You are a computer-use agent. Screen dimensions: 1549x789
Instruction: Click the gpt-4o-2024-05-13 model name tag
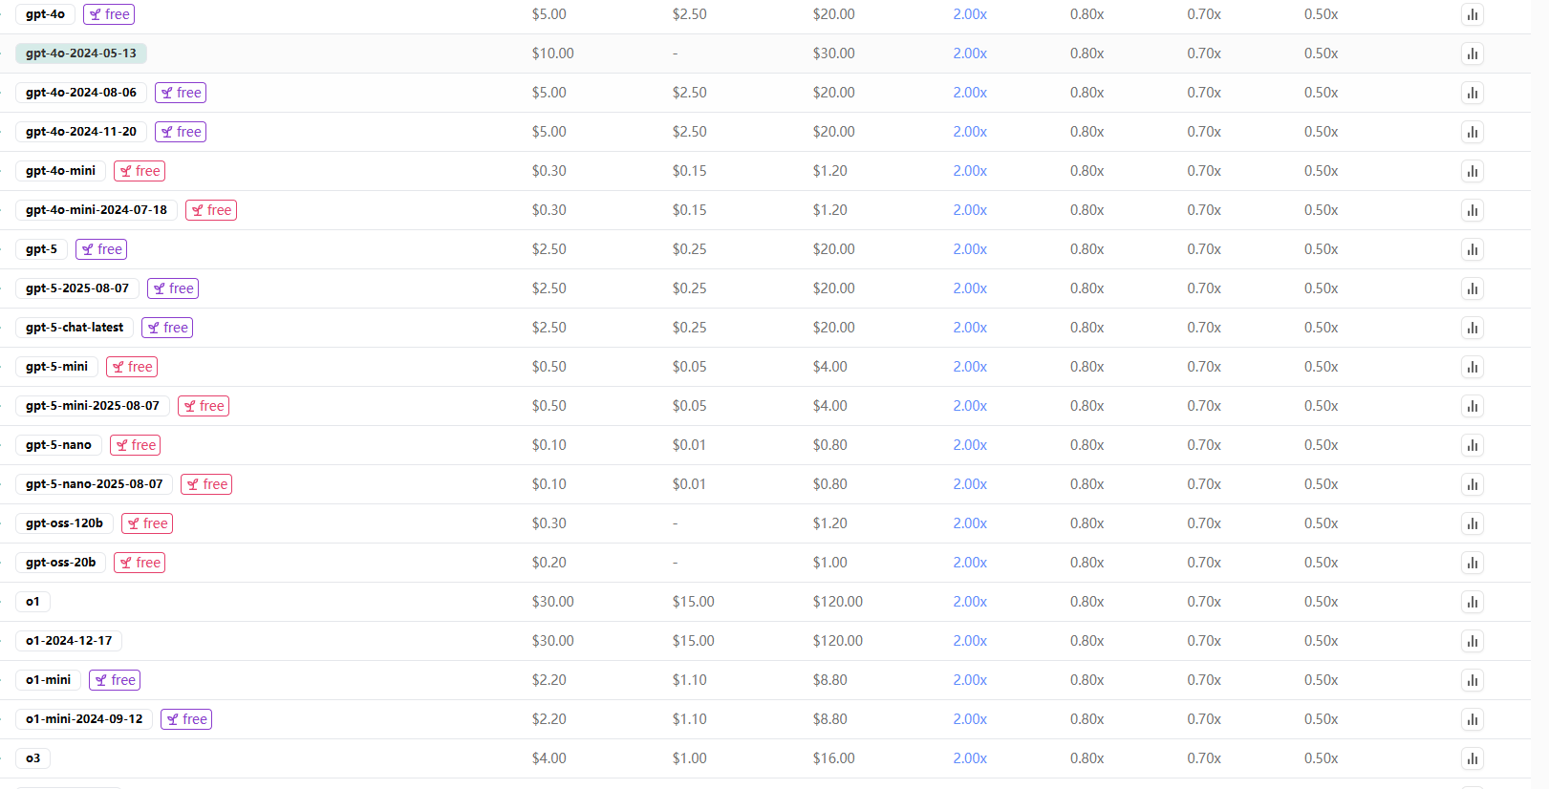coord(81,53)
